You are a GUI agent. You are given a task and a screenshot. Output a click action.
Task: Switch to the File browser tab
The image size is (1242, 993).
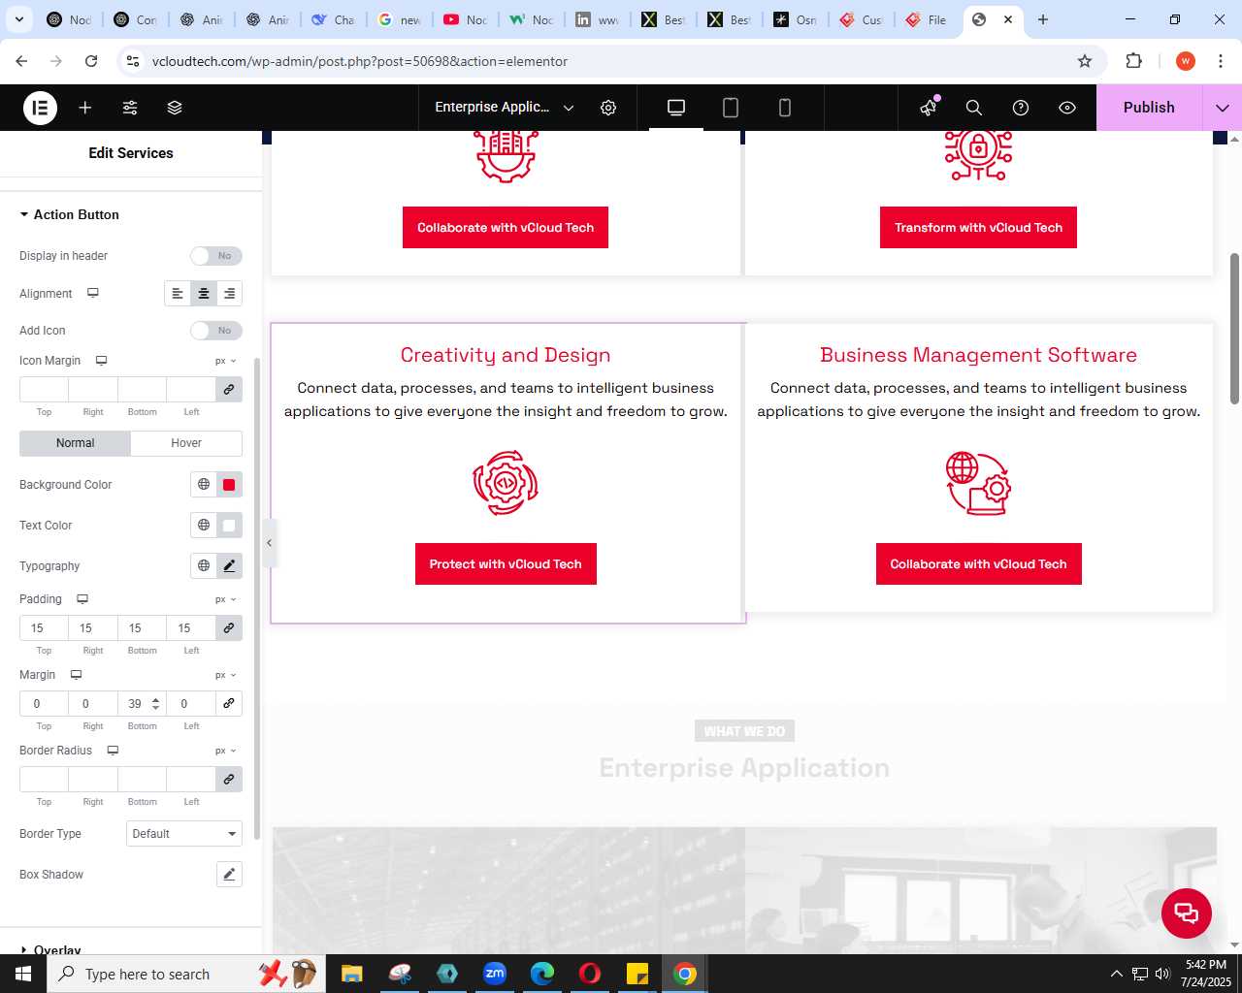[x=926, y=19]
